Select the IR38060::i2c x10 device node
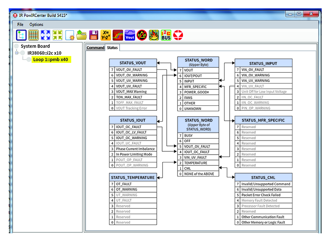Screen dimensions: 331x241 click(x=44, y=53)
